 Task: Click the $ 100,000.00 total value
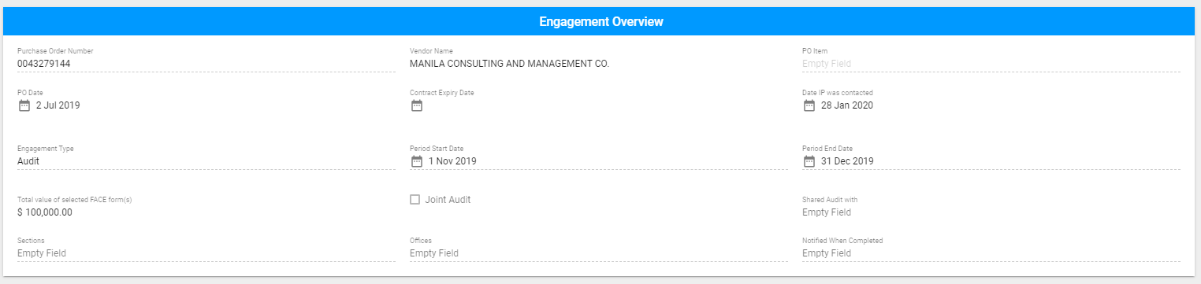45,212
